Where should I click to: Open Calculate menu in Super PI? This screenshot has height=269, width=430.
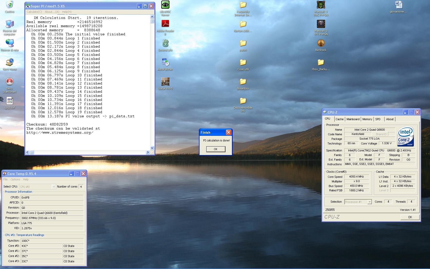tap(34, 12)
